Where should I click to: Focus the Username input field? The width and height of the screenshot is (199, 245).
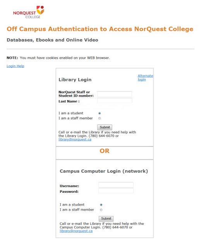pyautogui.click(x=116, y=185)
